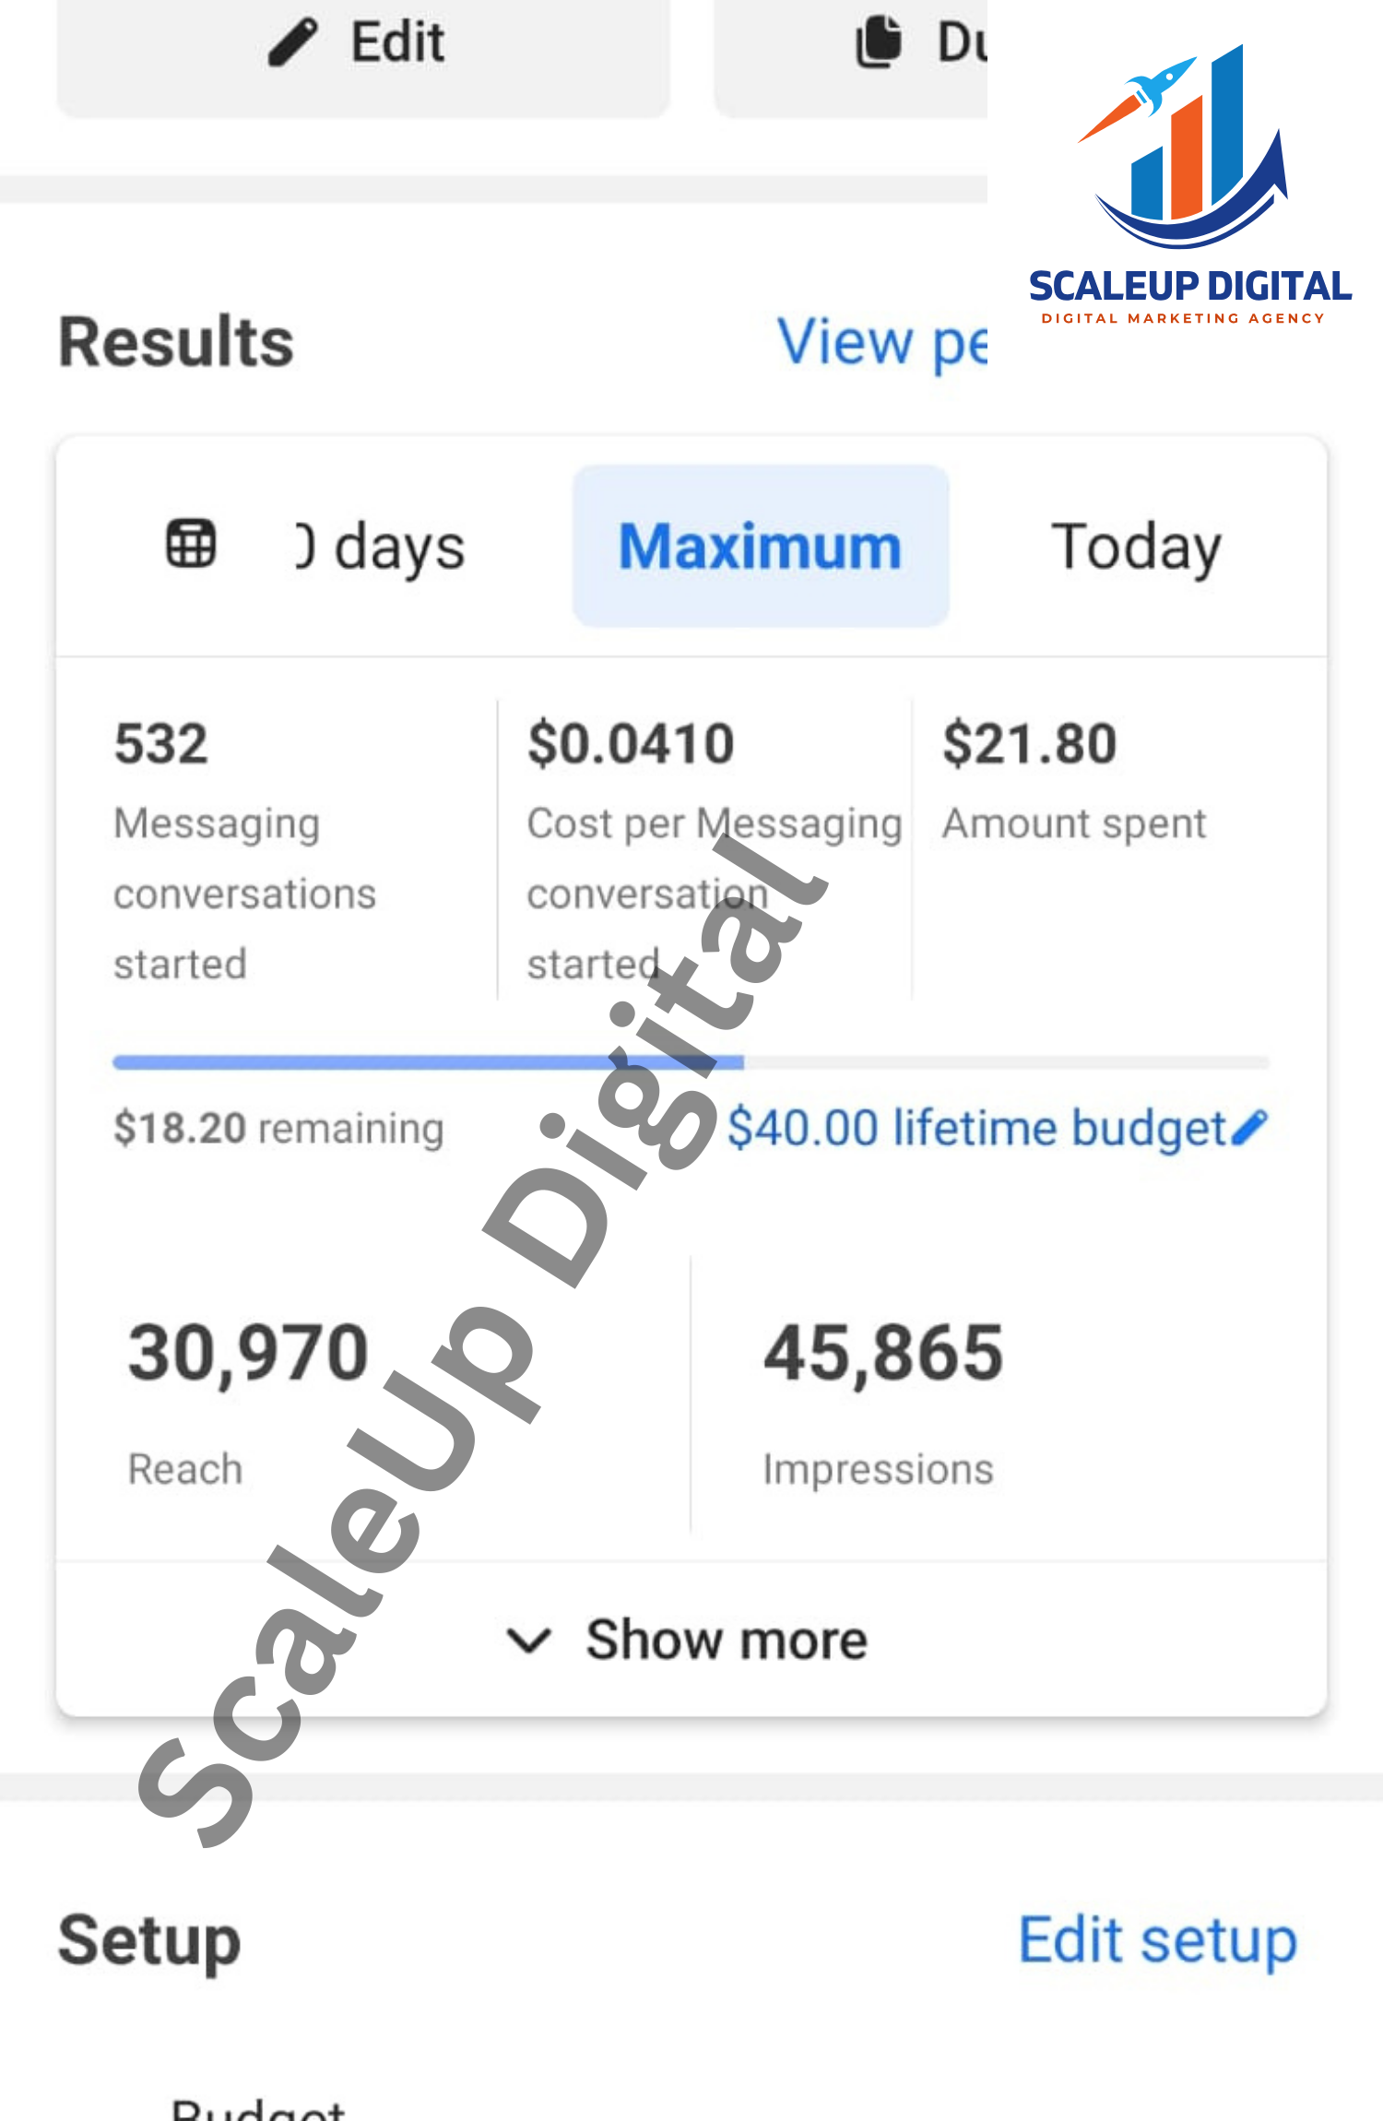Tap the $0.0410 cost per conversation metric
Screen dimensions: 1383x2121
click(631, 743)
